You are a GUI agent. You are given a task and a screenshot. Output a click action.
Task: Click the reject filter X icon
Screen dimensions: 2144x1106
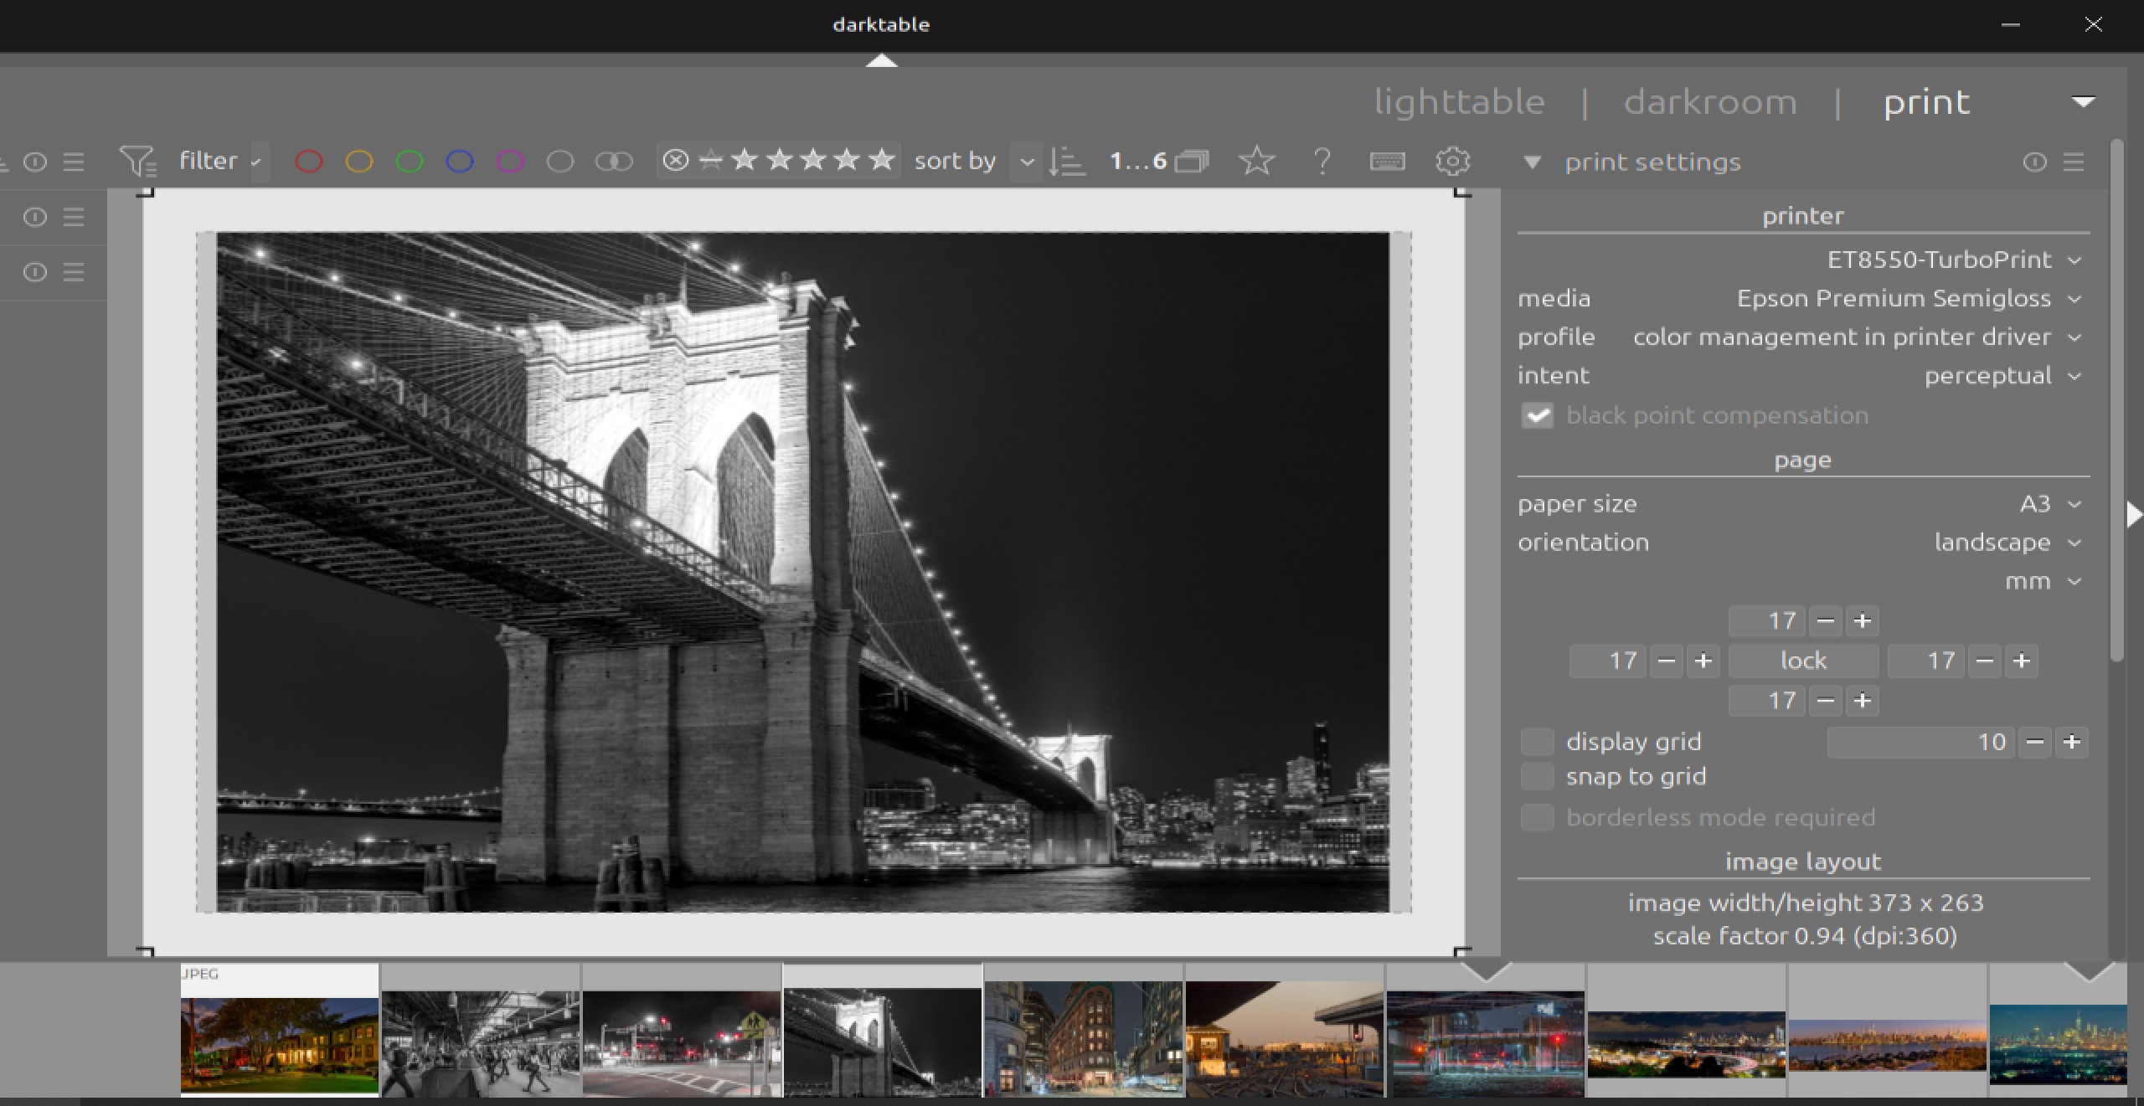click(675, 160)
